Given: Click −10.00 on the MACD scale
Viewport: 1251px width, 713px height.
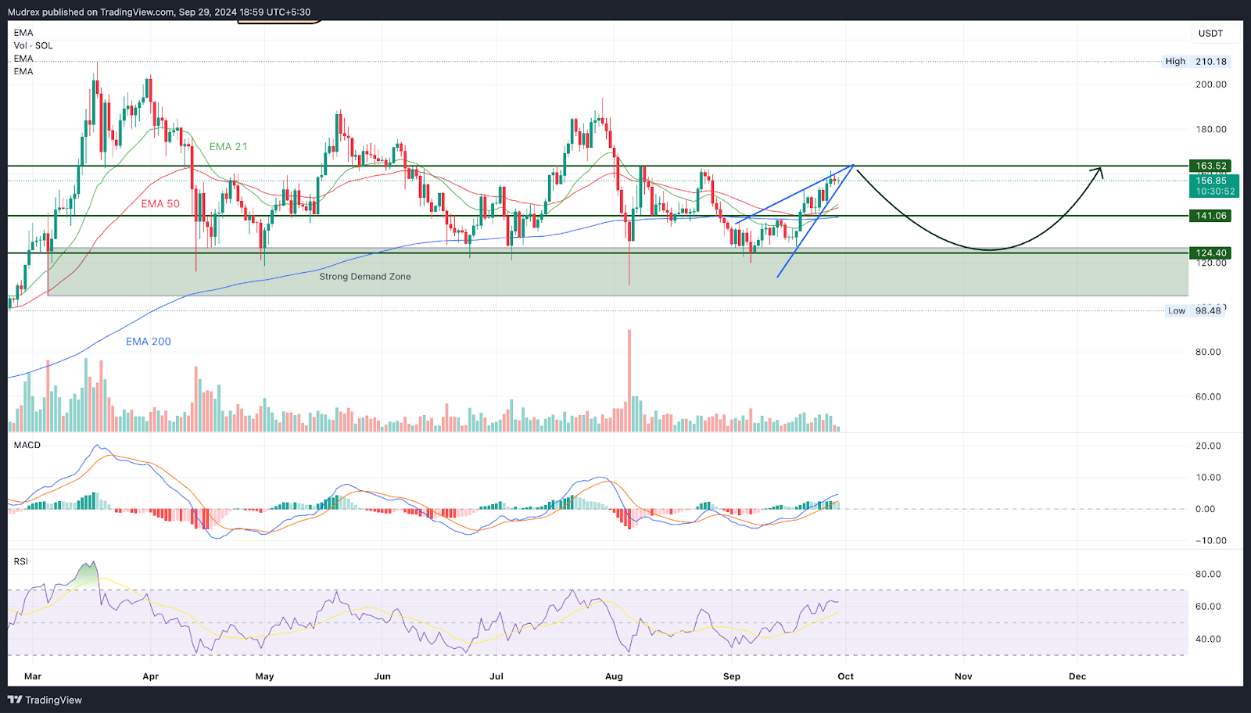Looking at the screenshot, I should pyautogui.click(x=1210, y=541).
